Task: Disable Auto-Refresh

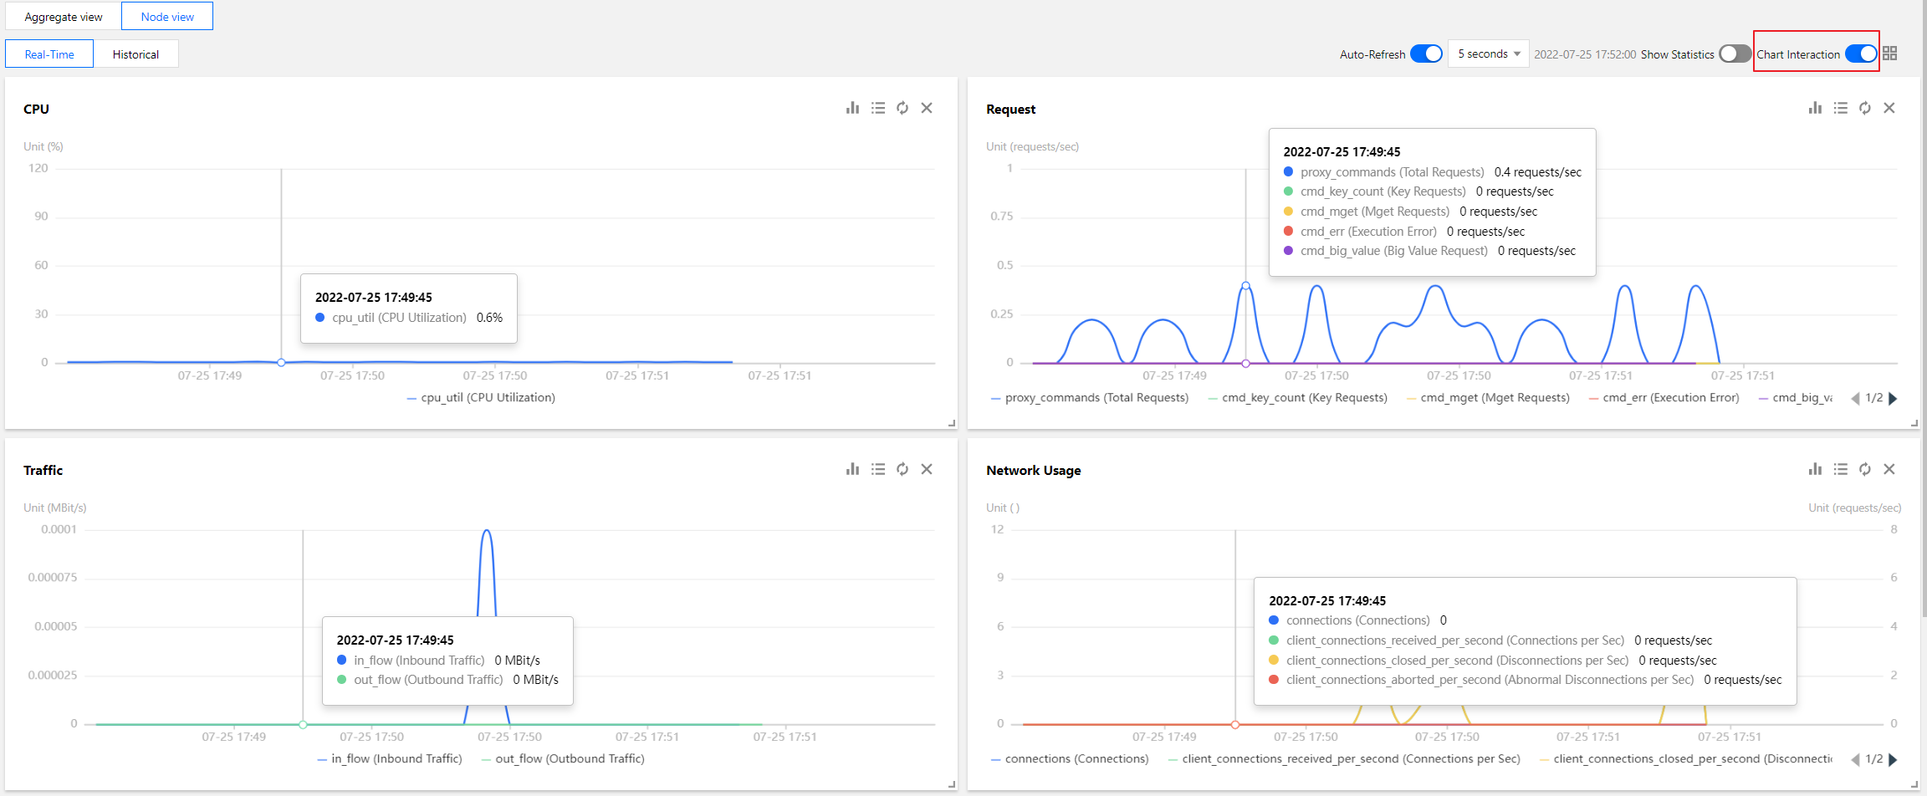Action: tap(1427, 53)
